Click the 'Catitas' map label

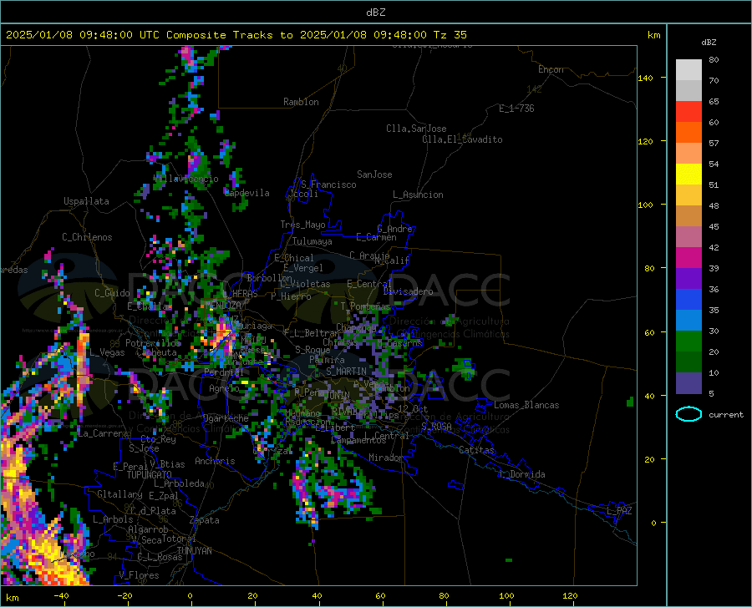[476, 450]
